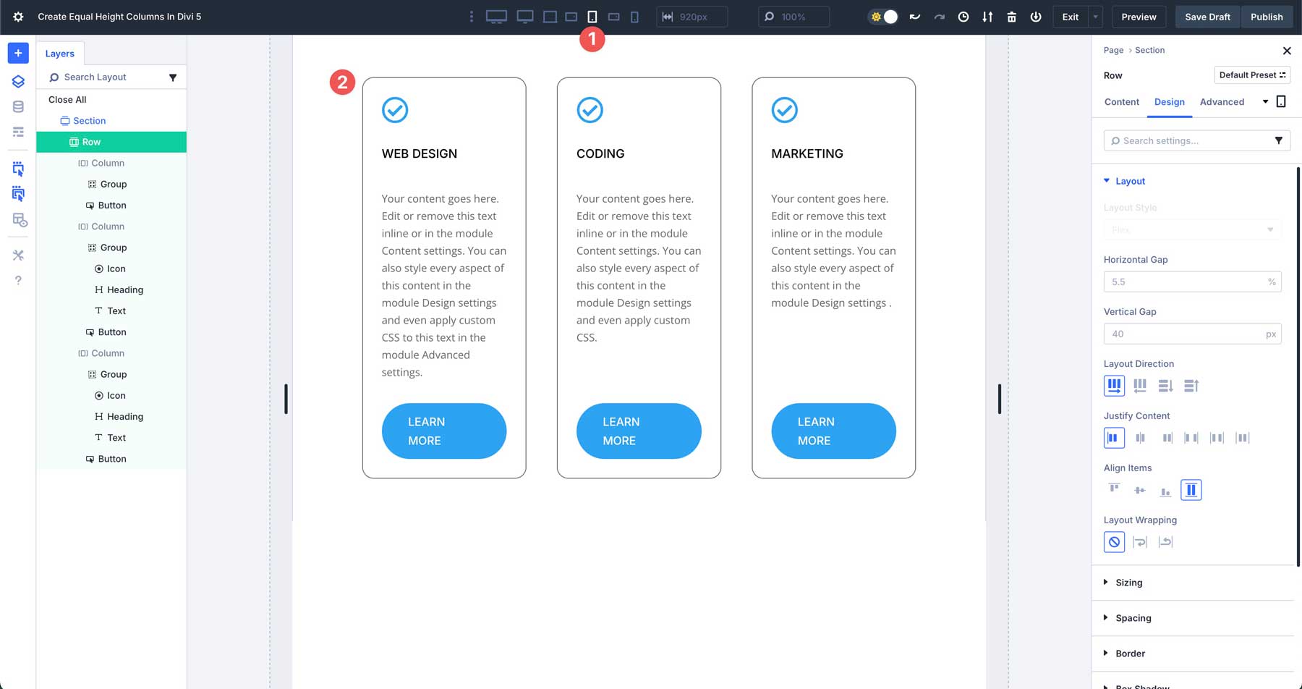Align items to stretch
The height and width of the screenshot is (689, 1302).
1191,490
